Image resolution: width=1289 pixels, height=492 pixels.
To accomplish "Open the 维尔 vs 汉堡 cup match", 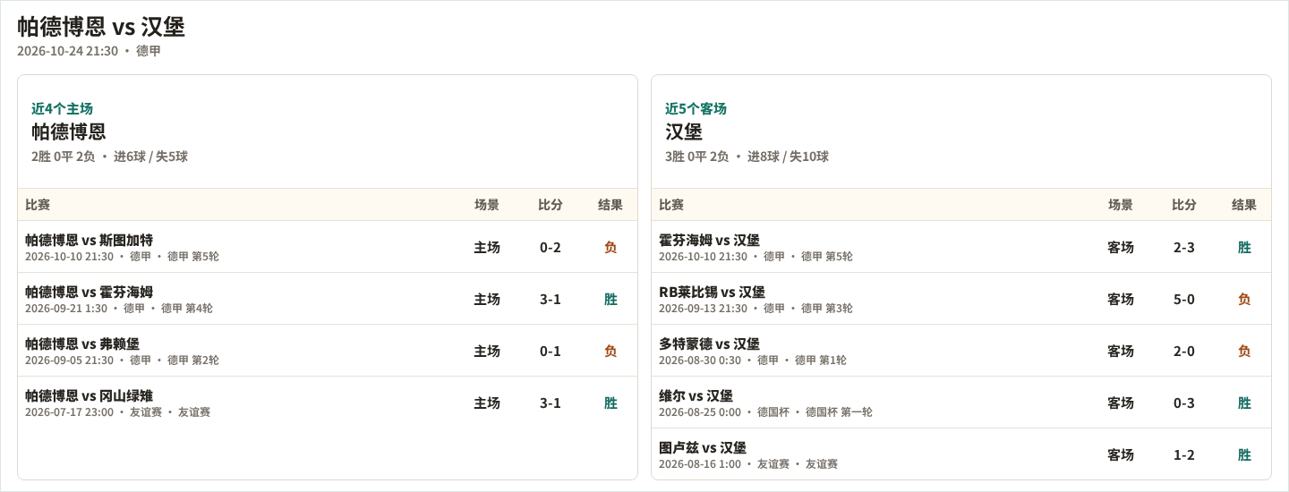I will coord(961,403).
